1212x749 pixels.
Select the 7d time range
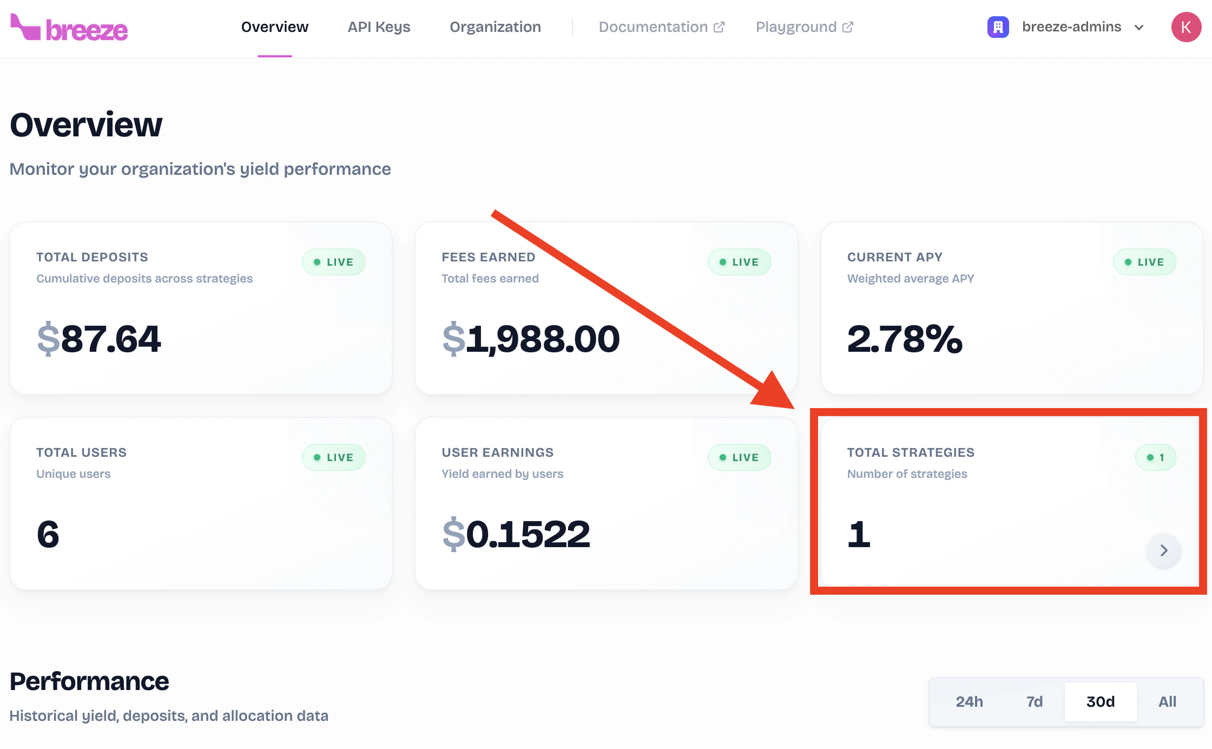point(1034,701)
